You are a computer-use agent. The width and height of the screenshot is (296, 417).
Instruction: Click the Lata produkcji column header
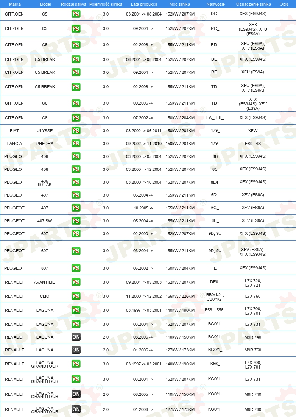[x=144, y=4]
